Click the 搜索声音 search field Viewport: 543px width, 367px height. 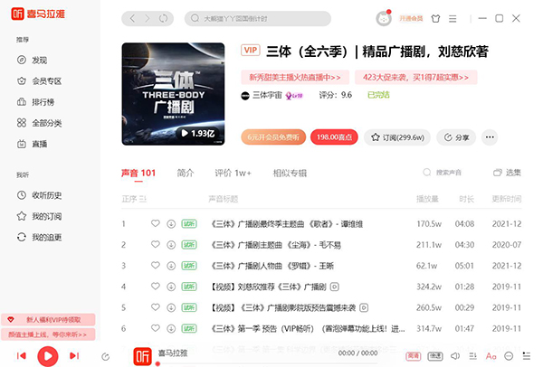point(443,173)
